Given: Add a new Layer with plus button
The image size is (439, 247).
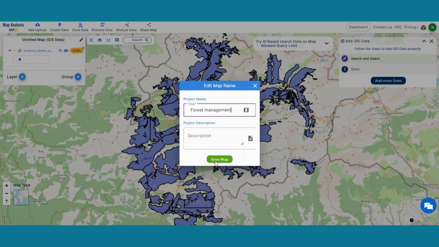Looking at the screenshot, I should point(22,77).
